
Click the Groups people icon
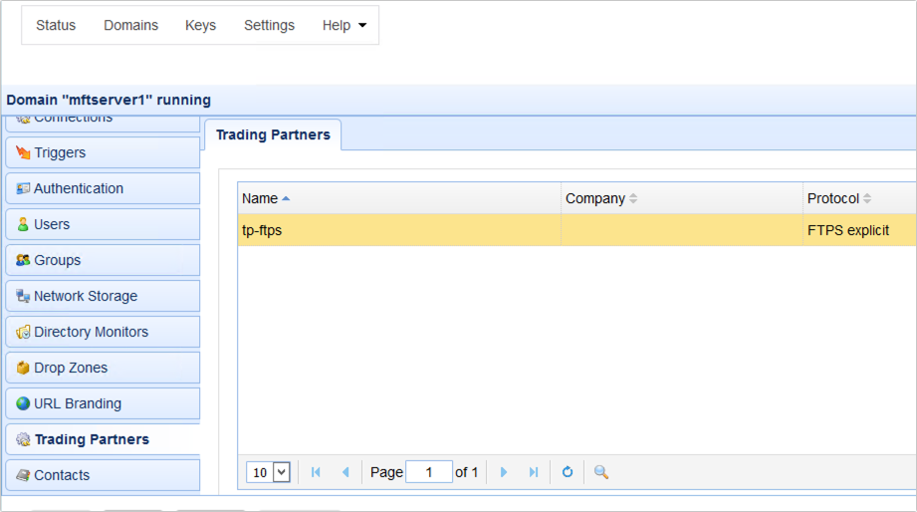click(x=23, y=260)
